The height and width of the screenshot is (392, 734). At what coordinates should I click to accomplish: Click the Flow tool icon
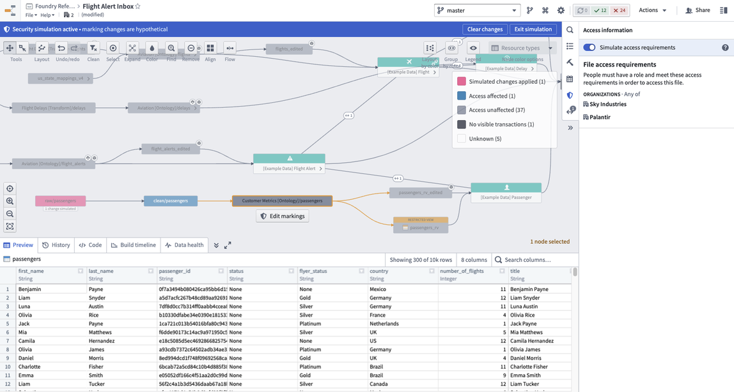230,48
